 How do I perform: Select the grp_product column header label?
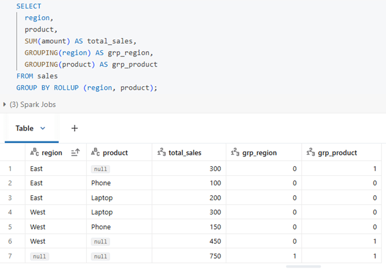pos(337,153)
